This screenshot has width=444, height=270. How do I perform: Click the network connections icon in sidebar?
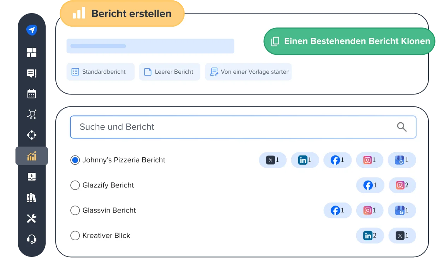pyautogui.click(x=31, y=114)
